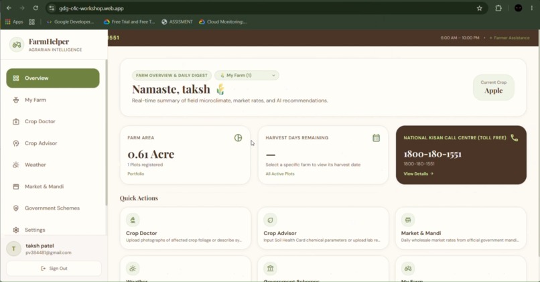Image resolution: width=540 pixels, height=282 pixels.
Task: Open the Apps bookmark shortcut
Action: tap(14, 21)
